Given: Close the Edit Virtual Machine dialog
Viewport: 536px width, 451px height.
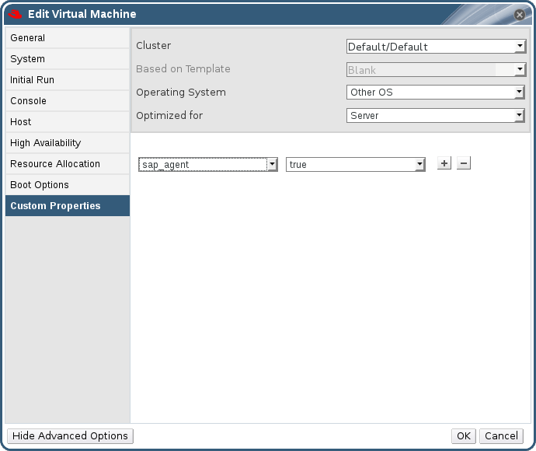Looking at the screenshot, I should 520,14.
